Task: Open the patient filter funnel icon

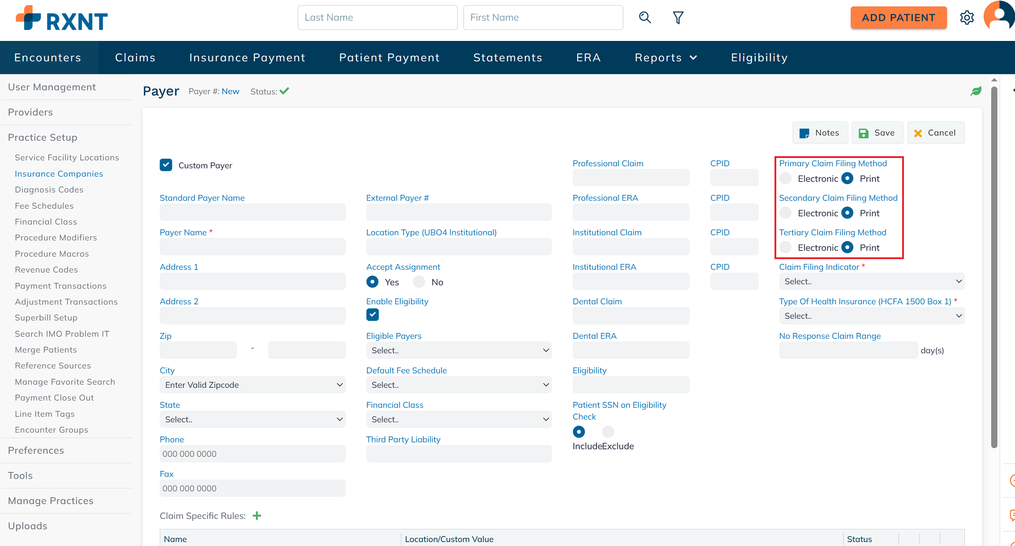Action: (678, 18)
